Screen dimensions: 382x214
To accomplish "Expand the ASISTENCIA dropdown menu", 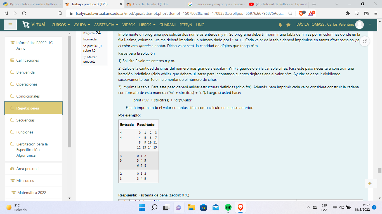I will (106, 25).
